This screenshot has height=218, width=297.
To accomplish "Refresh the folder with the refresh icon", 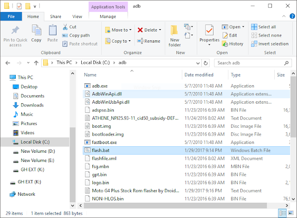I will tap(206, 63).
